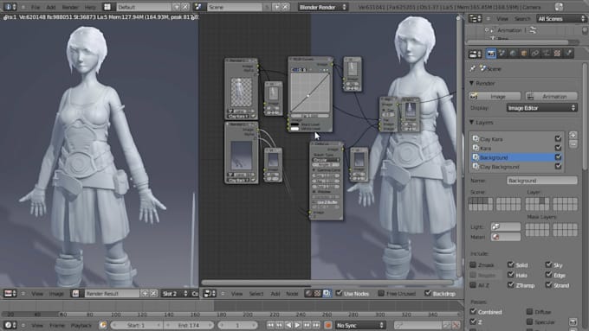Open the Render menu in top bar

pyautogui.click(x=70, y=7)
